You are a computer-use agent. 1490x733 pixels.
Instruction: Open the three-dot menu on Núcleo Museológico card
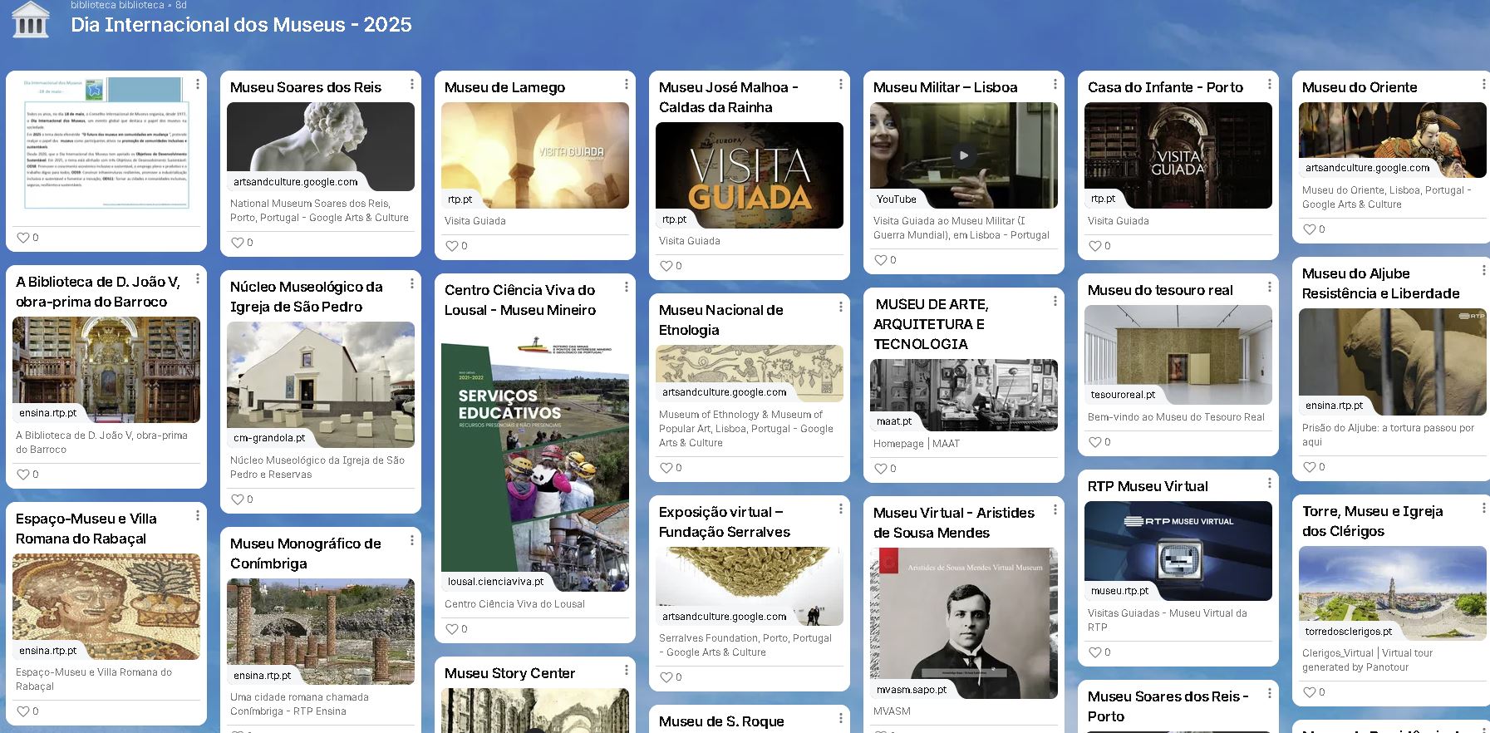[412, 283]
